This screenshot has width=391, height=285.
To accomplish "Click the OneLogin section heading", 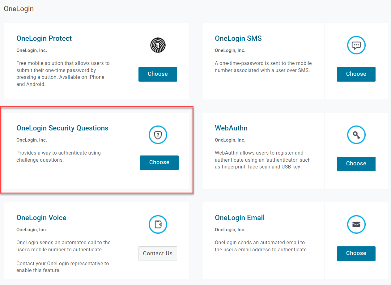I will pos(19,9).
